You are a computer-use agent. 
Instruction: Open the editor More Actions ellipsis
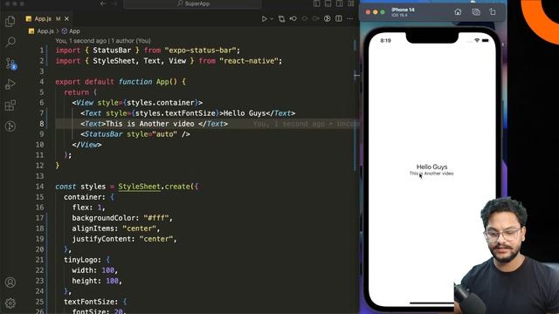(350, 18)
